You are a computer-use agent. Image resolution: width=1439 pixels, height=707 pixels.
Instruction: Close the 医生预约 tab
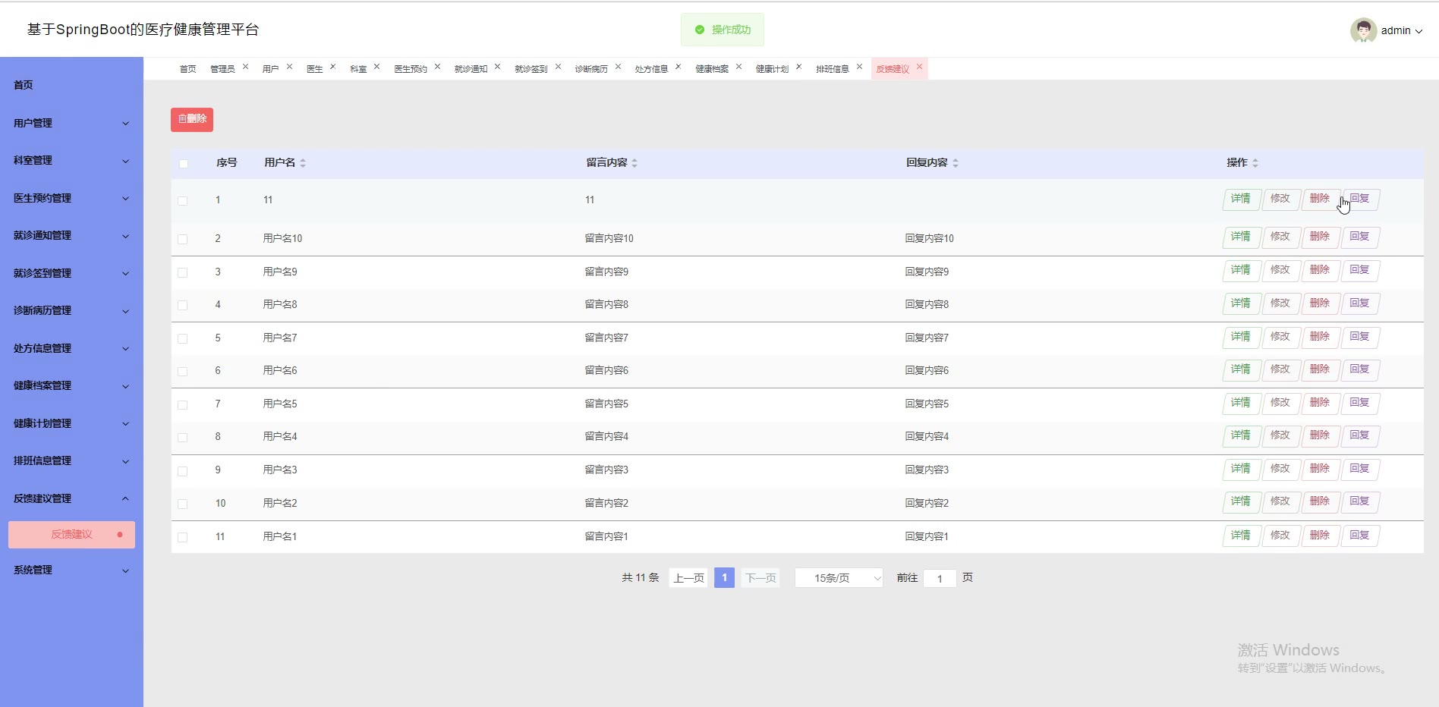437,67
